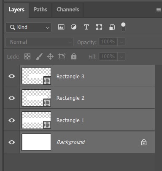The height and width of the screenshot is (171, 162).
Task: Filter for pixel layers icon
Action: point(61,27)
